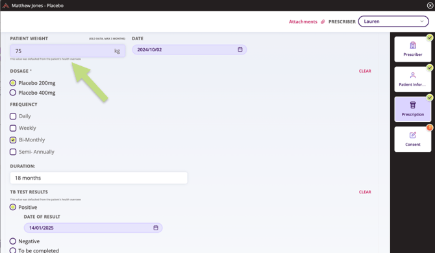
Task: Click the Attachments link
Action: (303, 21)
